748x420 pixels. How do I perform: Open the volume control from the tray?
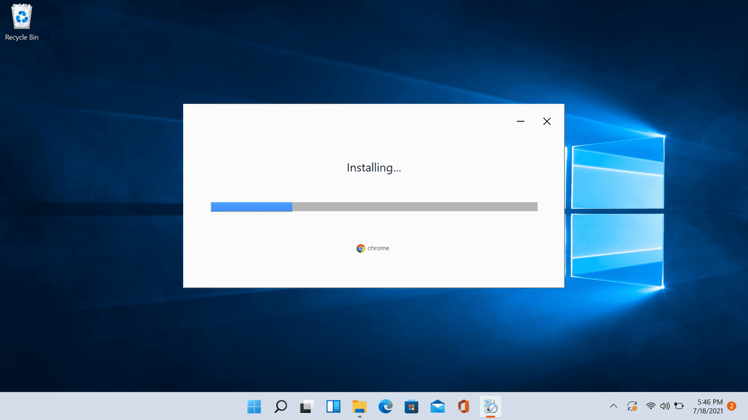coord(665,406)
